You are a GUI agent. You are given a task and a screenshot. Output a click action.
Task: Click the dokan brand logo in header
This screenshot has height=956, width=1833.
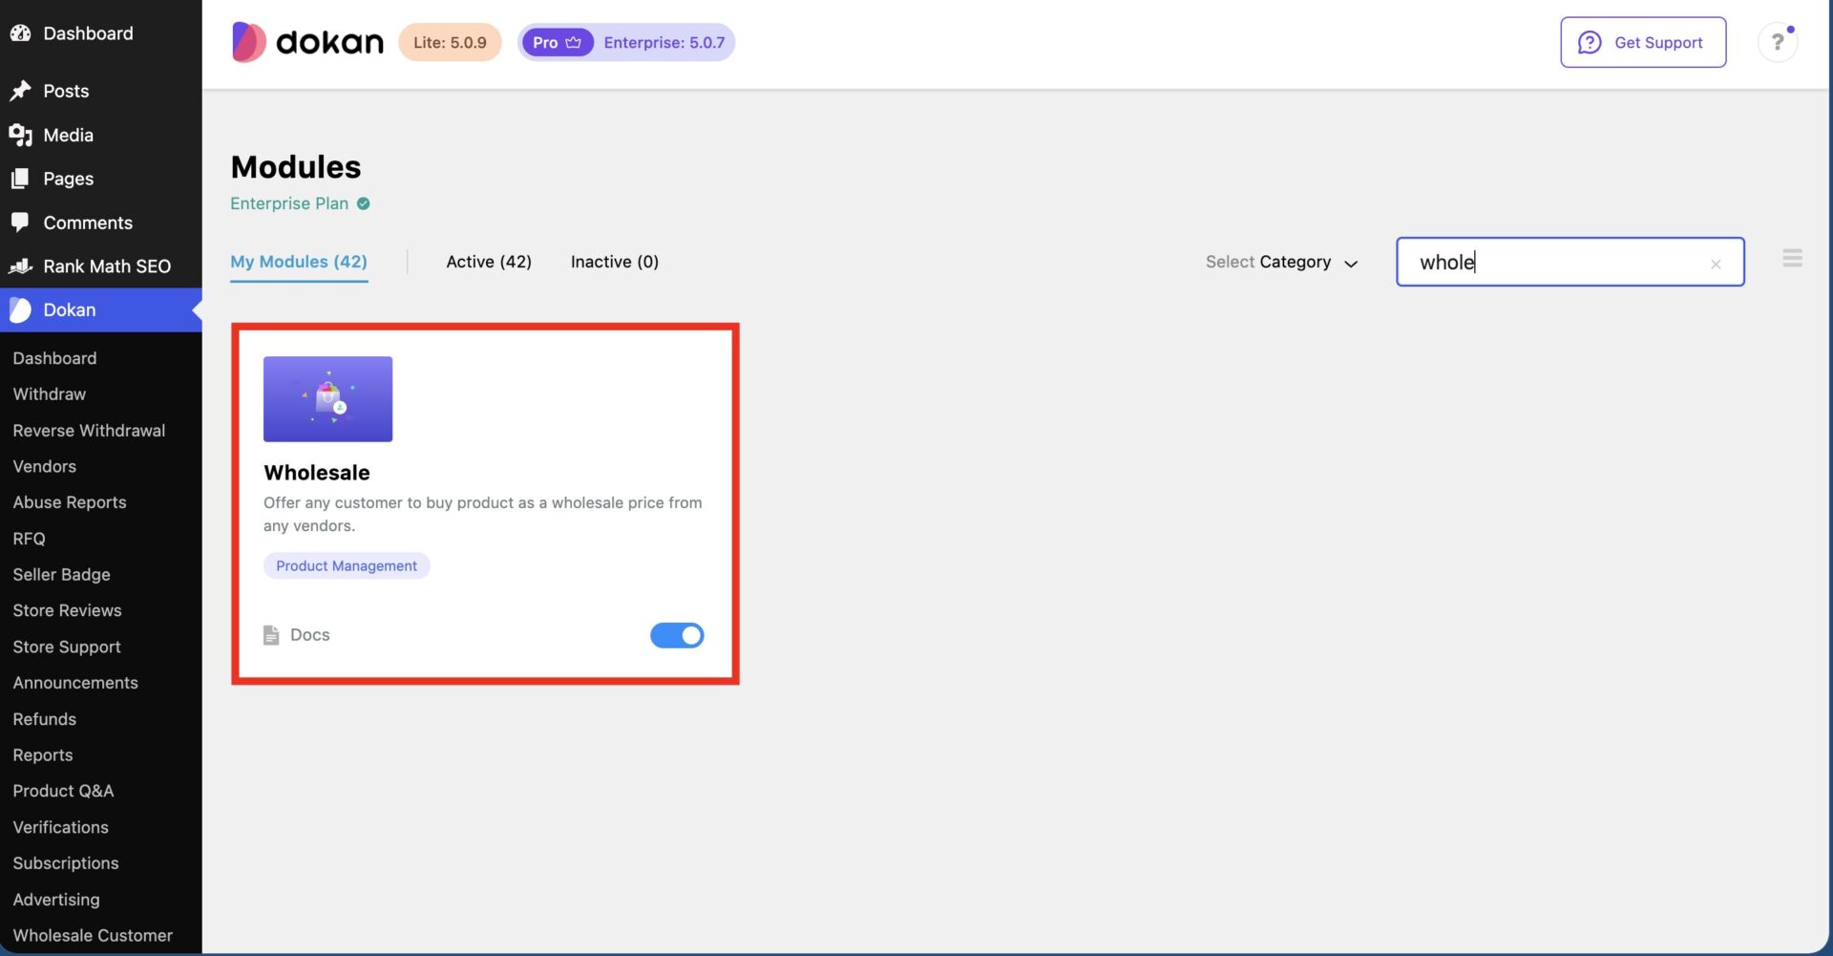[x=307, y=42]
